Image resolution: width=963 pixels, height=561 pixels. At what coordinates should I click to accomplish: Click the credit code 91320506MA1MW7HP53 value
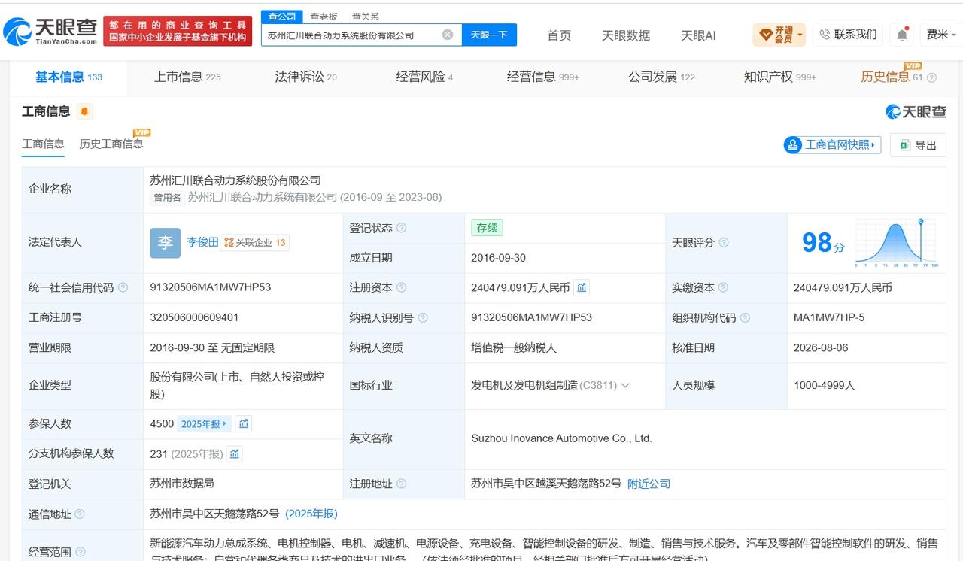point(211,287)
